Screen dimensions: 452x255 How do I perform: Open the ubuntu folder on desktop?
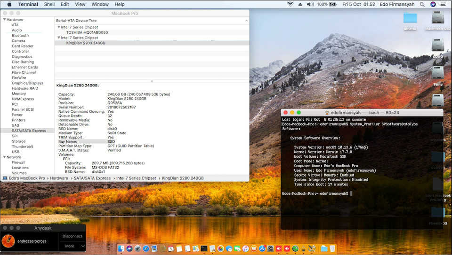coord(410,18)
